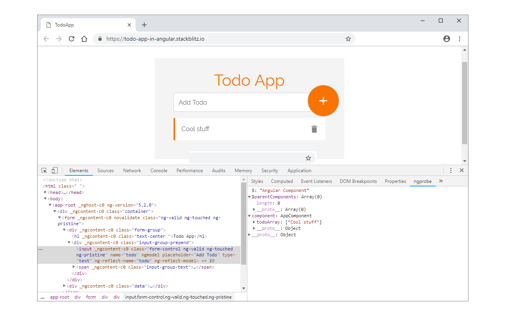Delete the Cool stuff todo with trash icon

314,129
